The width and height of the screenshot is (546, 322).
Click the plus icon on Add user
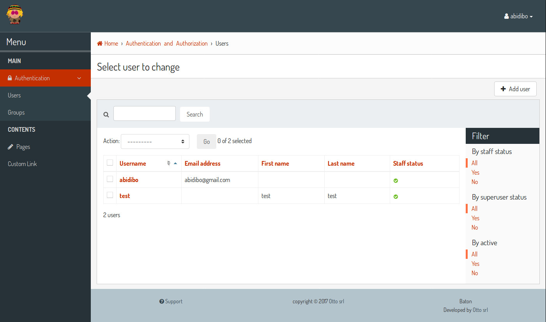504,89
